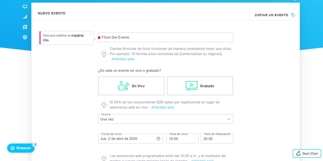Screen dimensions: 323x161
Task: Click the templates icon in sidebar
Action: (25, 27)
